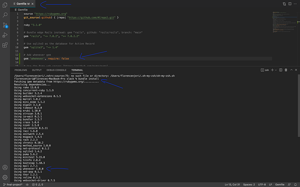This screenshot has height=187, width=300.
Task: Click the code minimap overview
Action: pyautogui.click(x=285, y=23)
